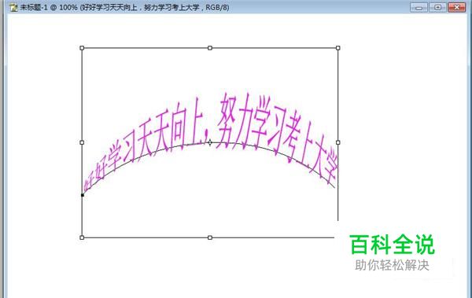
Task: Close the document window
Action: [x=456, y=7]
